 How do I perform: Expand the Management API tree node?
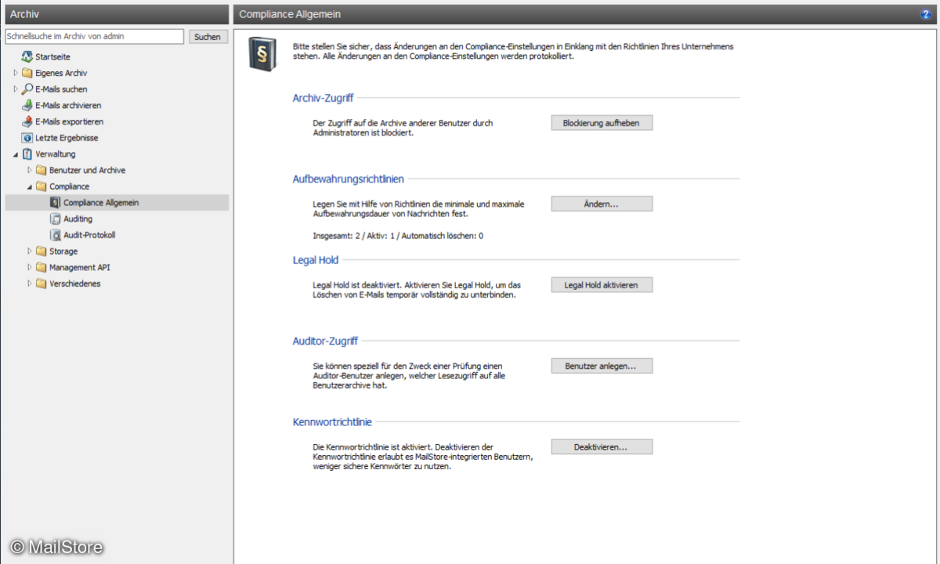pyautogui.click(x=30, y=267)
